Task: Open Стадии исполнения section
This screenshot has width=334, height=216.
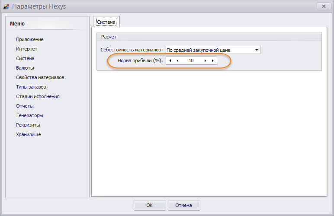Action: coord(38,96)
